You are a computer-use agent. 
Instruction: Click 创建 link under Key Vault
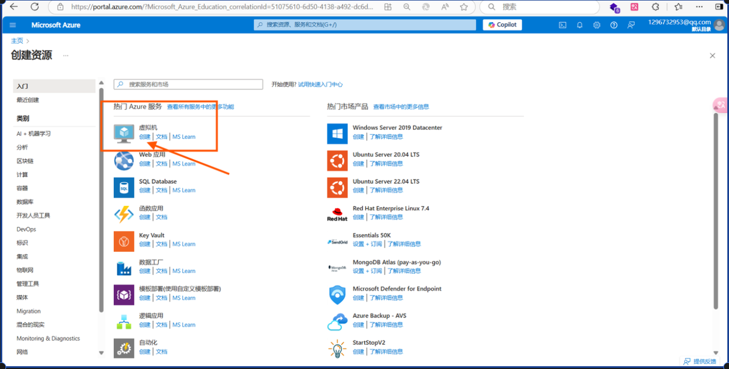tap(144, 244)
